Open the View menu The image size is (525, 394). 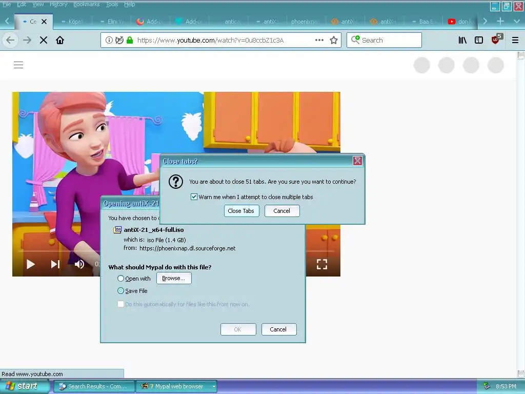point(38,4)
